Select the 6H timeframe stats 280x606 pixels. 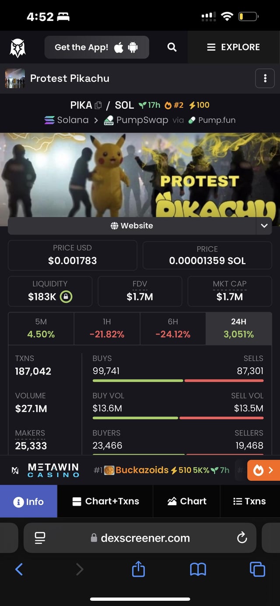click(x=173, y=328)
